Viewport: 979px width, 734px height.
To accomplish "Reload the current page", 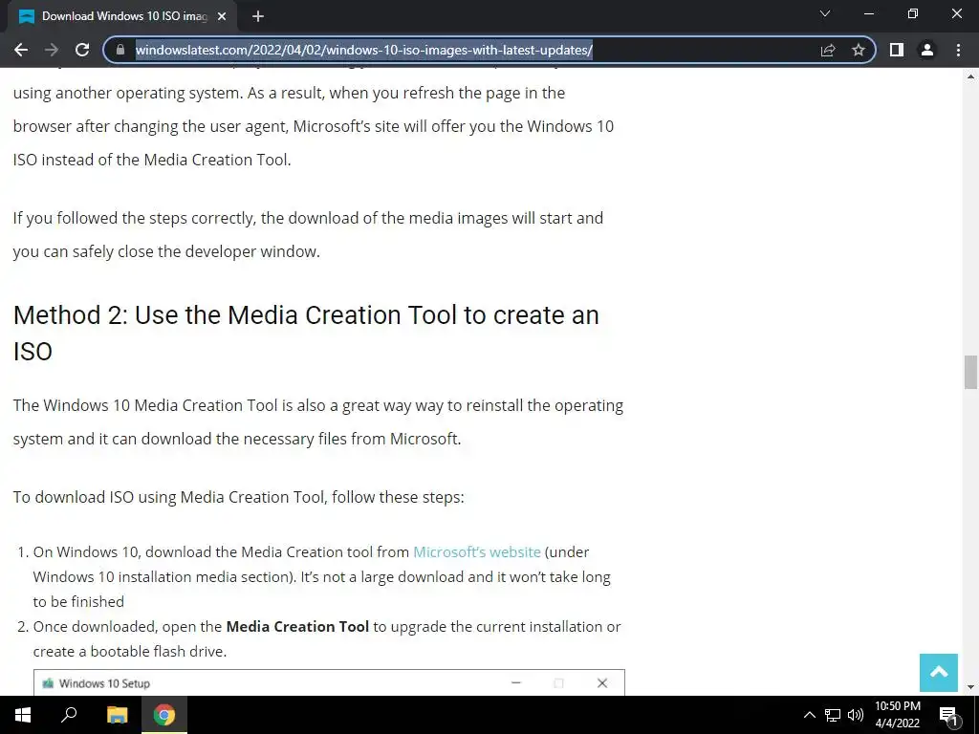I will point(82,50).
